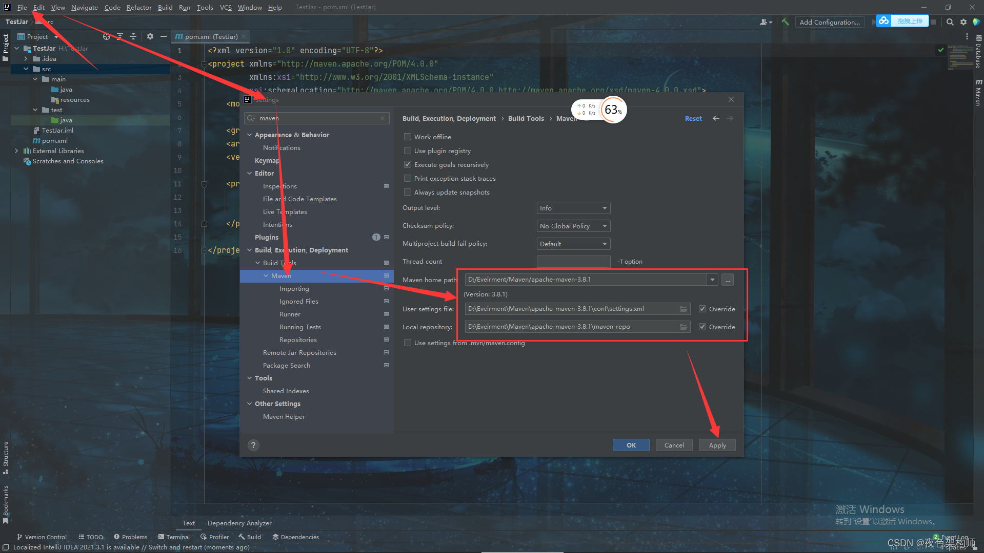Open editor tab options kebab menu
The image size is (984, 553).
point(967,36)
